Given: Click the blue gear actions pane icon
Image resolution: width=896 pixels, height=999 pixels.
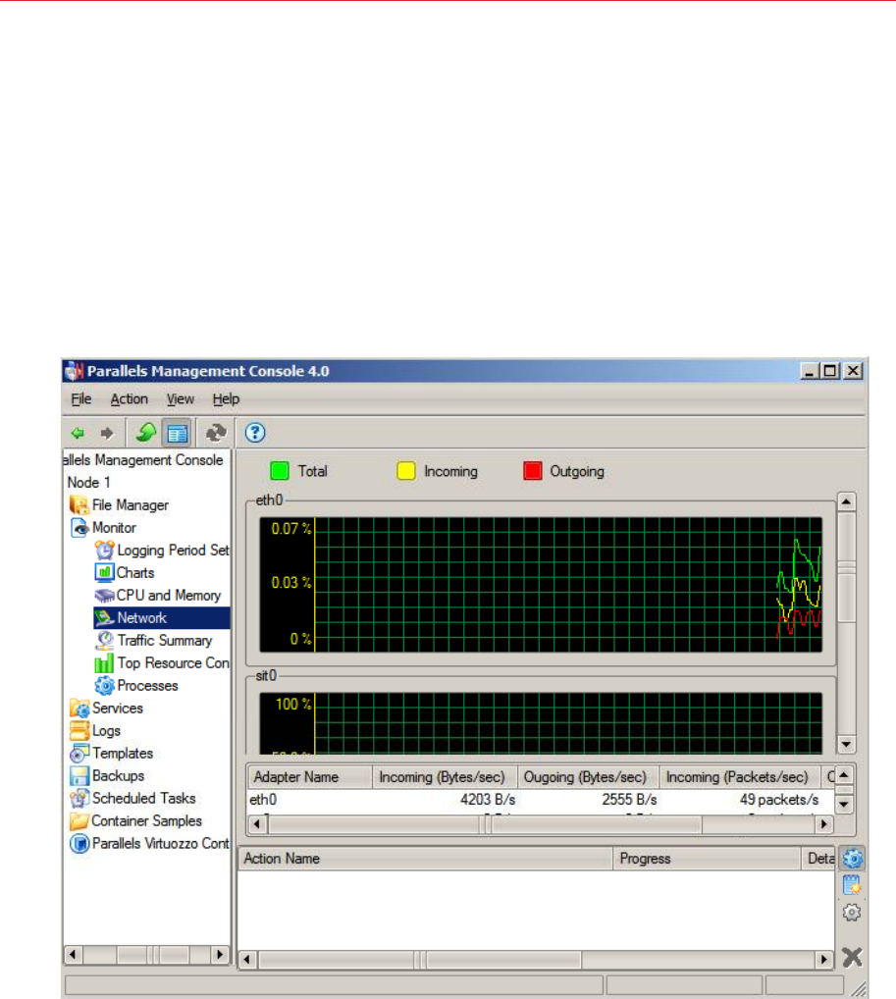Looking at the screenshot, I should [853, 859].
